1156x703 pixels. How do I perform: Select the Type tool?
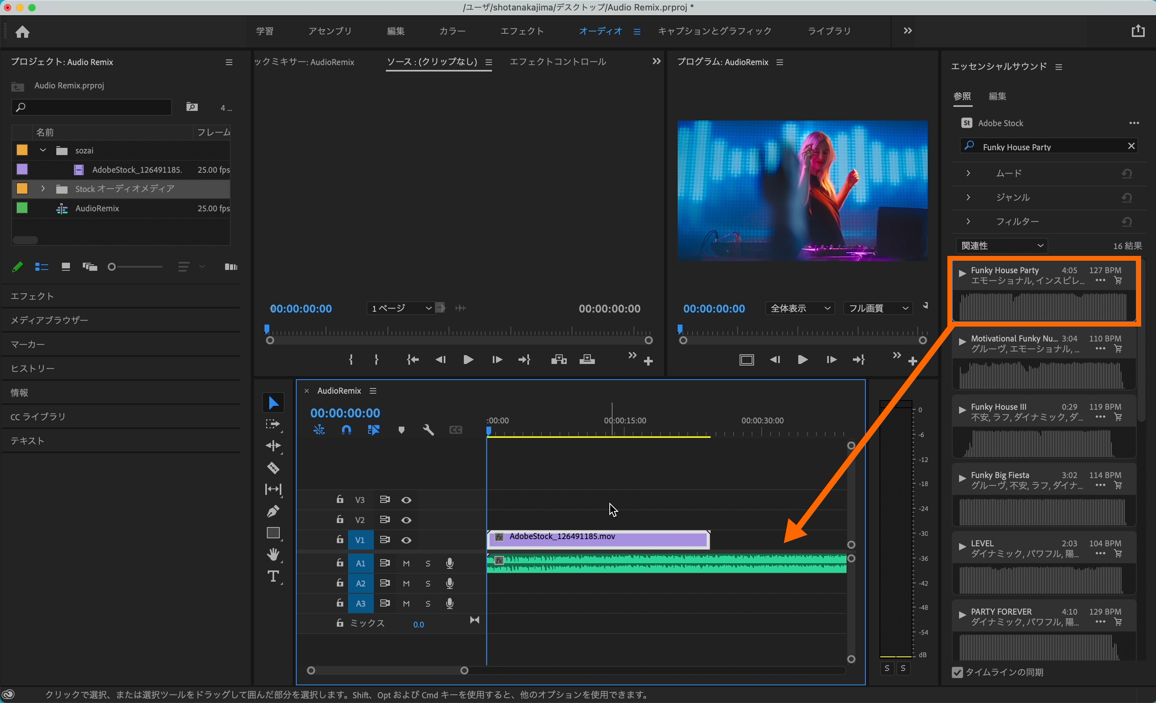[x=273, y=576]
